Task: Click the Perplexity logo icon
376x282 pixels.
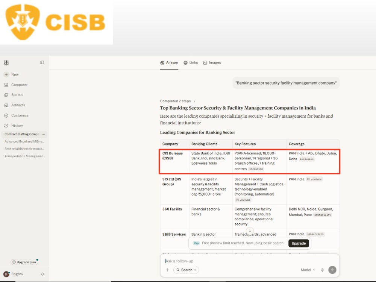Action: [x=6, y=63]
